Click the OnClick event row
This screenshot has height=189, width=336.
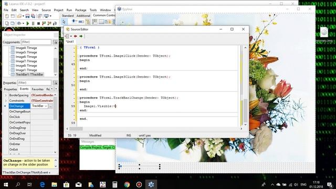(31, 117)
